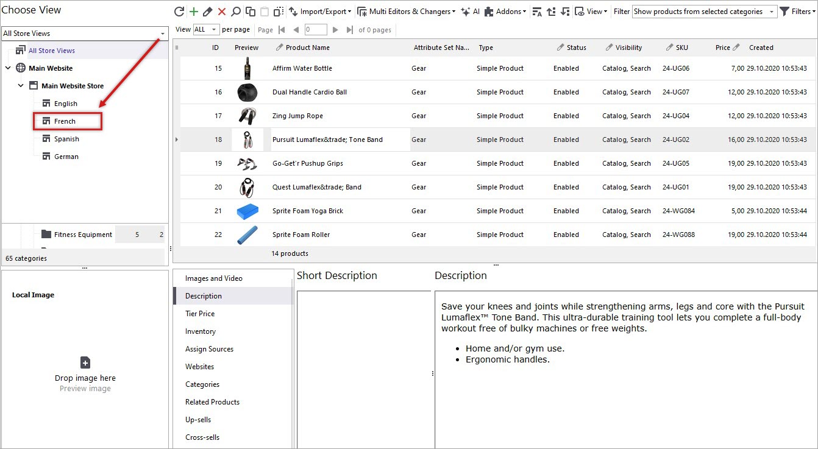Screen dimensions: 818x449
Task: Open the Filters menu on the right
Action: pos(797,11)
